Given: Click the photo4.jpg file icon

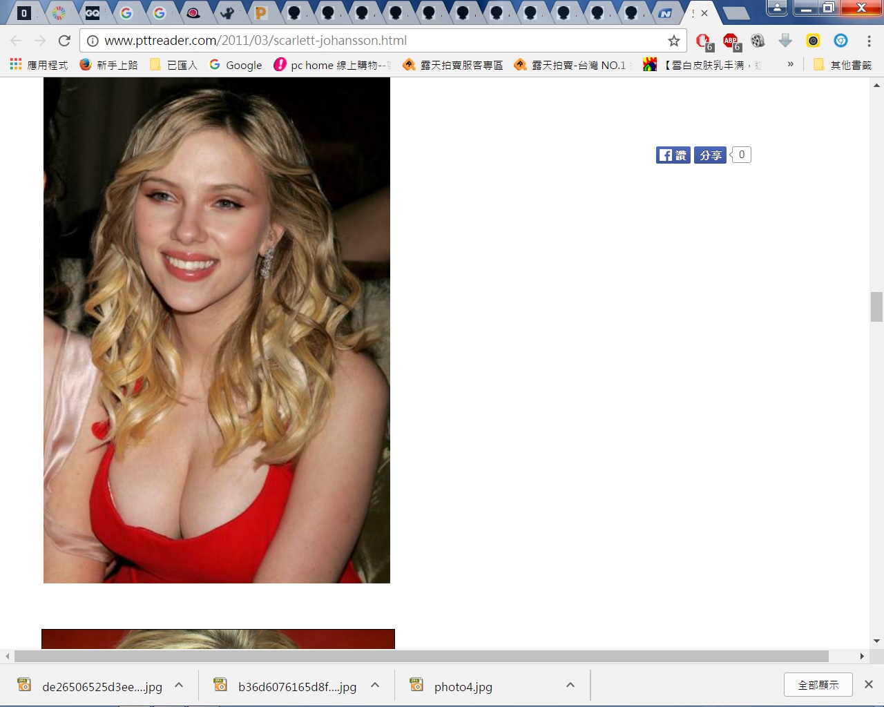Looking at the screenshot, I should (x=416, y=685).
